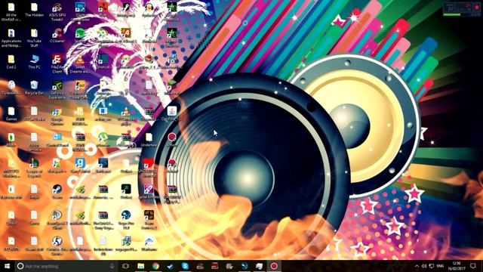Image resolution: width=483 pixels, height=272 pixels.
Task: Switch input language via ENG indicator
Action: click(x=441, y=266)
